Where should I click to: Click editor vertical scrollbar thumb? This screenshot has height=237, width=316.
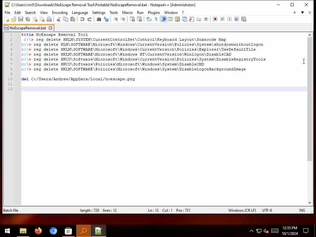pos(310,99)
